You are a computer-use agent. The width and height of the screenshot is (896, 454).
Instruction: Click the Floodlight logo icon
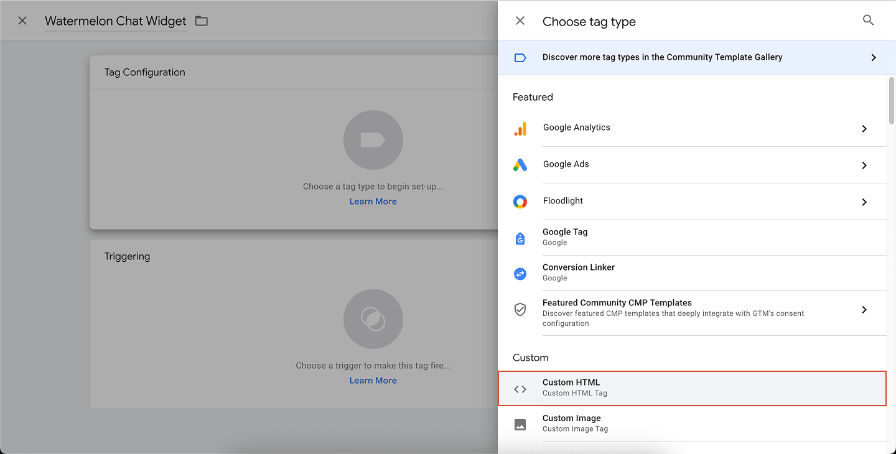tap(520, 202)
